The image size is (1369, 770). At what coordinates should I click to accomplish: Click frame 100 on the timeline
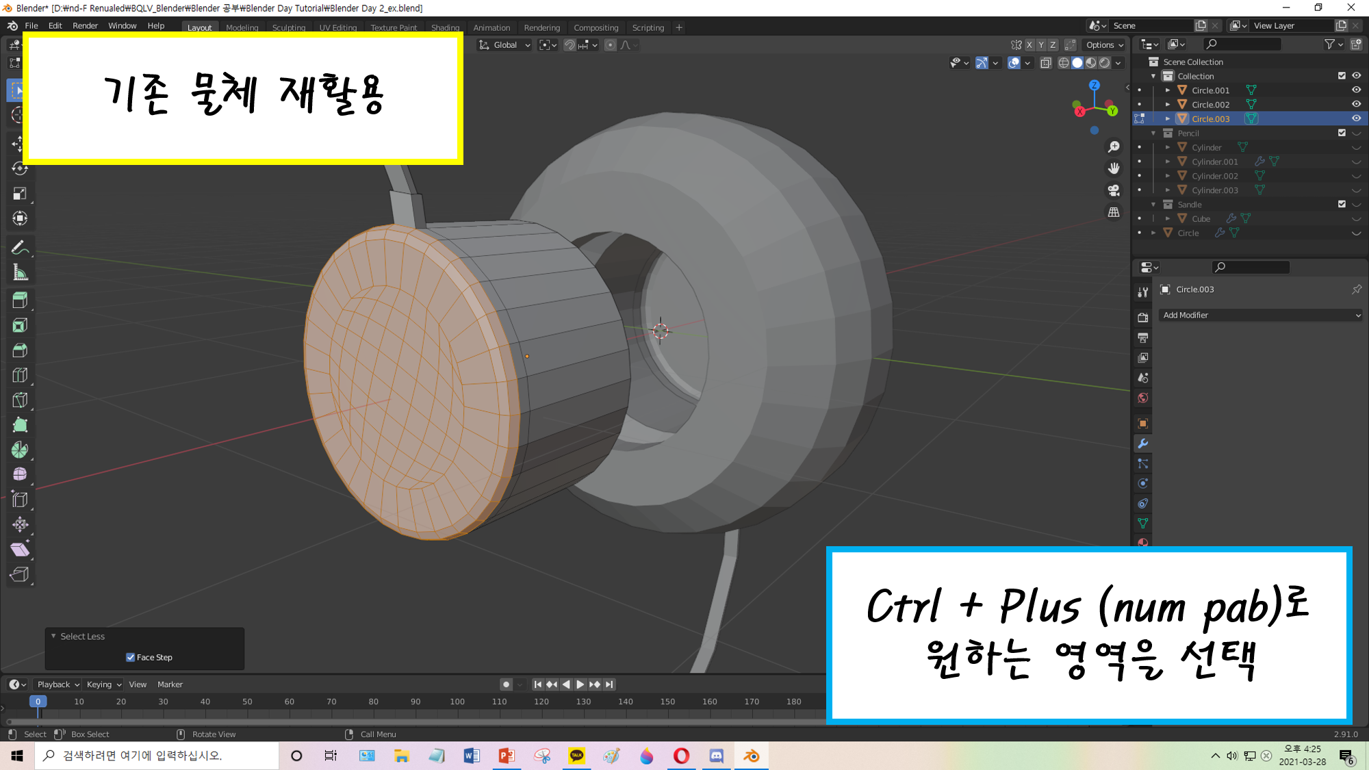(457, 702)
